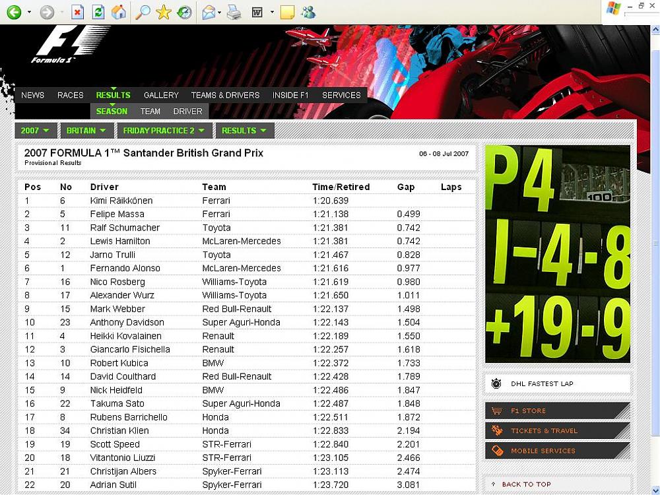Click the Tickets & Travel ticket icon

[497, 430]
